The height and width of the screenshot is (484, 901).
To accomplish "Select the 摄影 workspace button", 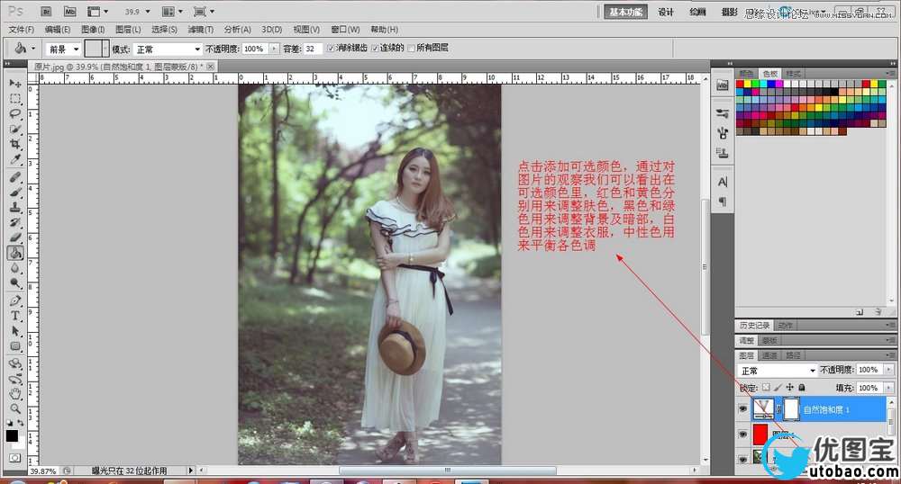I will coord(729,12).
